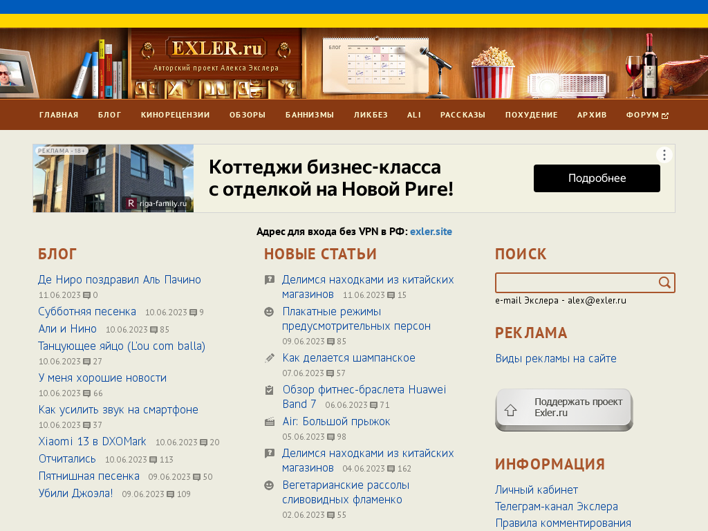Click 'Поддержать проект Exler.ru' button
Screen dimensions: 708x531
(x=564, y=409)
